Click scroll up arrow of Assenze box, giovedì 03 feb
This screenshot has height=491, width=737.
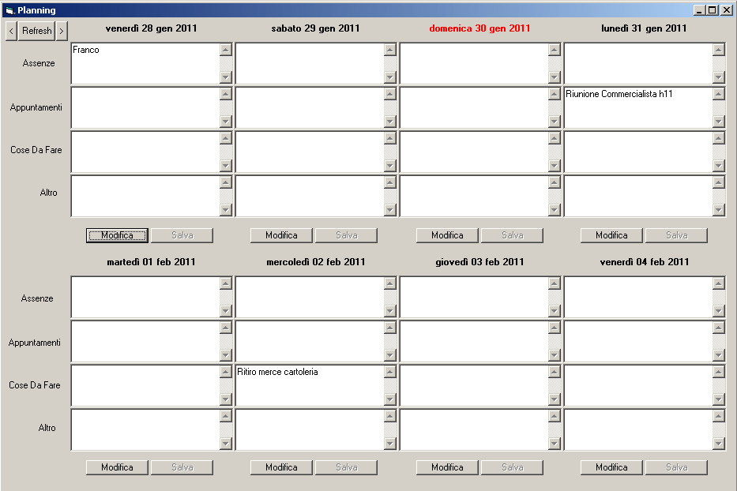[555, 283]
